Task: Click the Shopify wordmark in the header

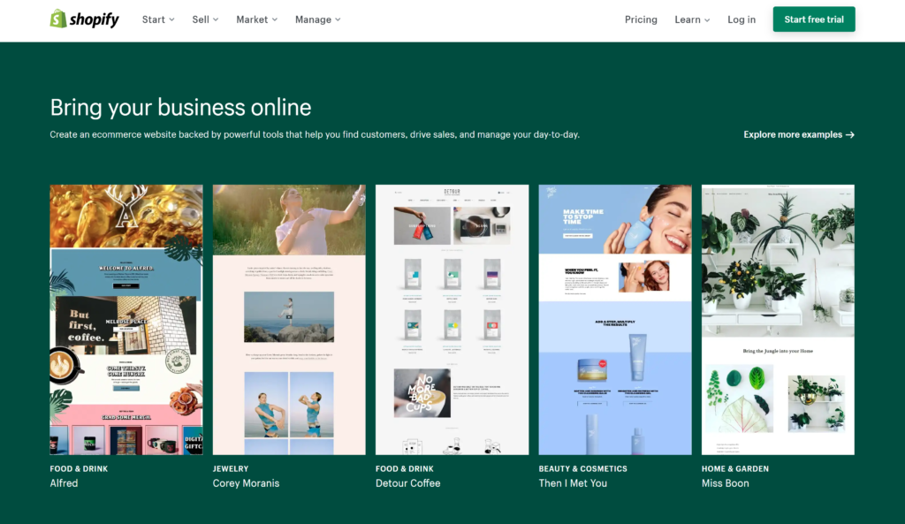Action: pyautogui.click(x=94, y=19)
